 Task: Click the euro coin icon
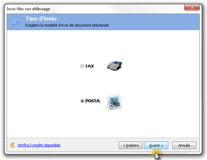tap(13, 145)
